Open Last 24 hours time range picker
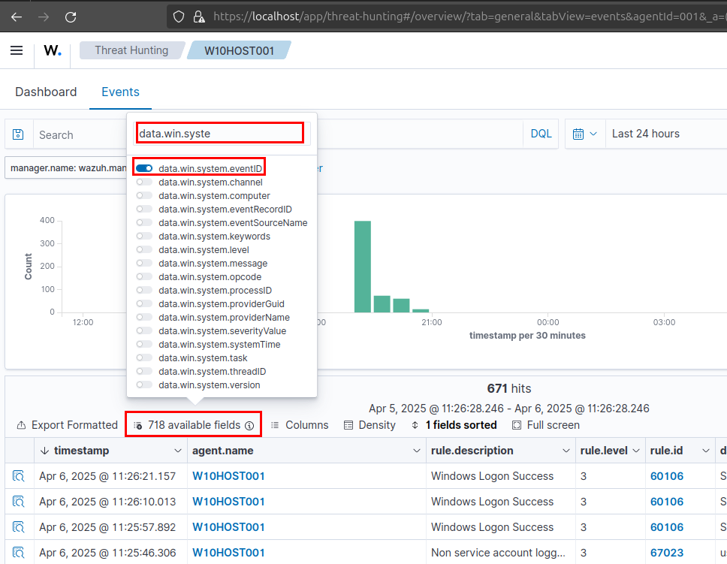727x564 pixels. [645, 134]
